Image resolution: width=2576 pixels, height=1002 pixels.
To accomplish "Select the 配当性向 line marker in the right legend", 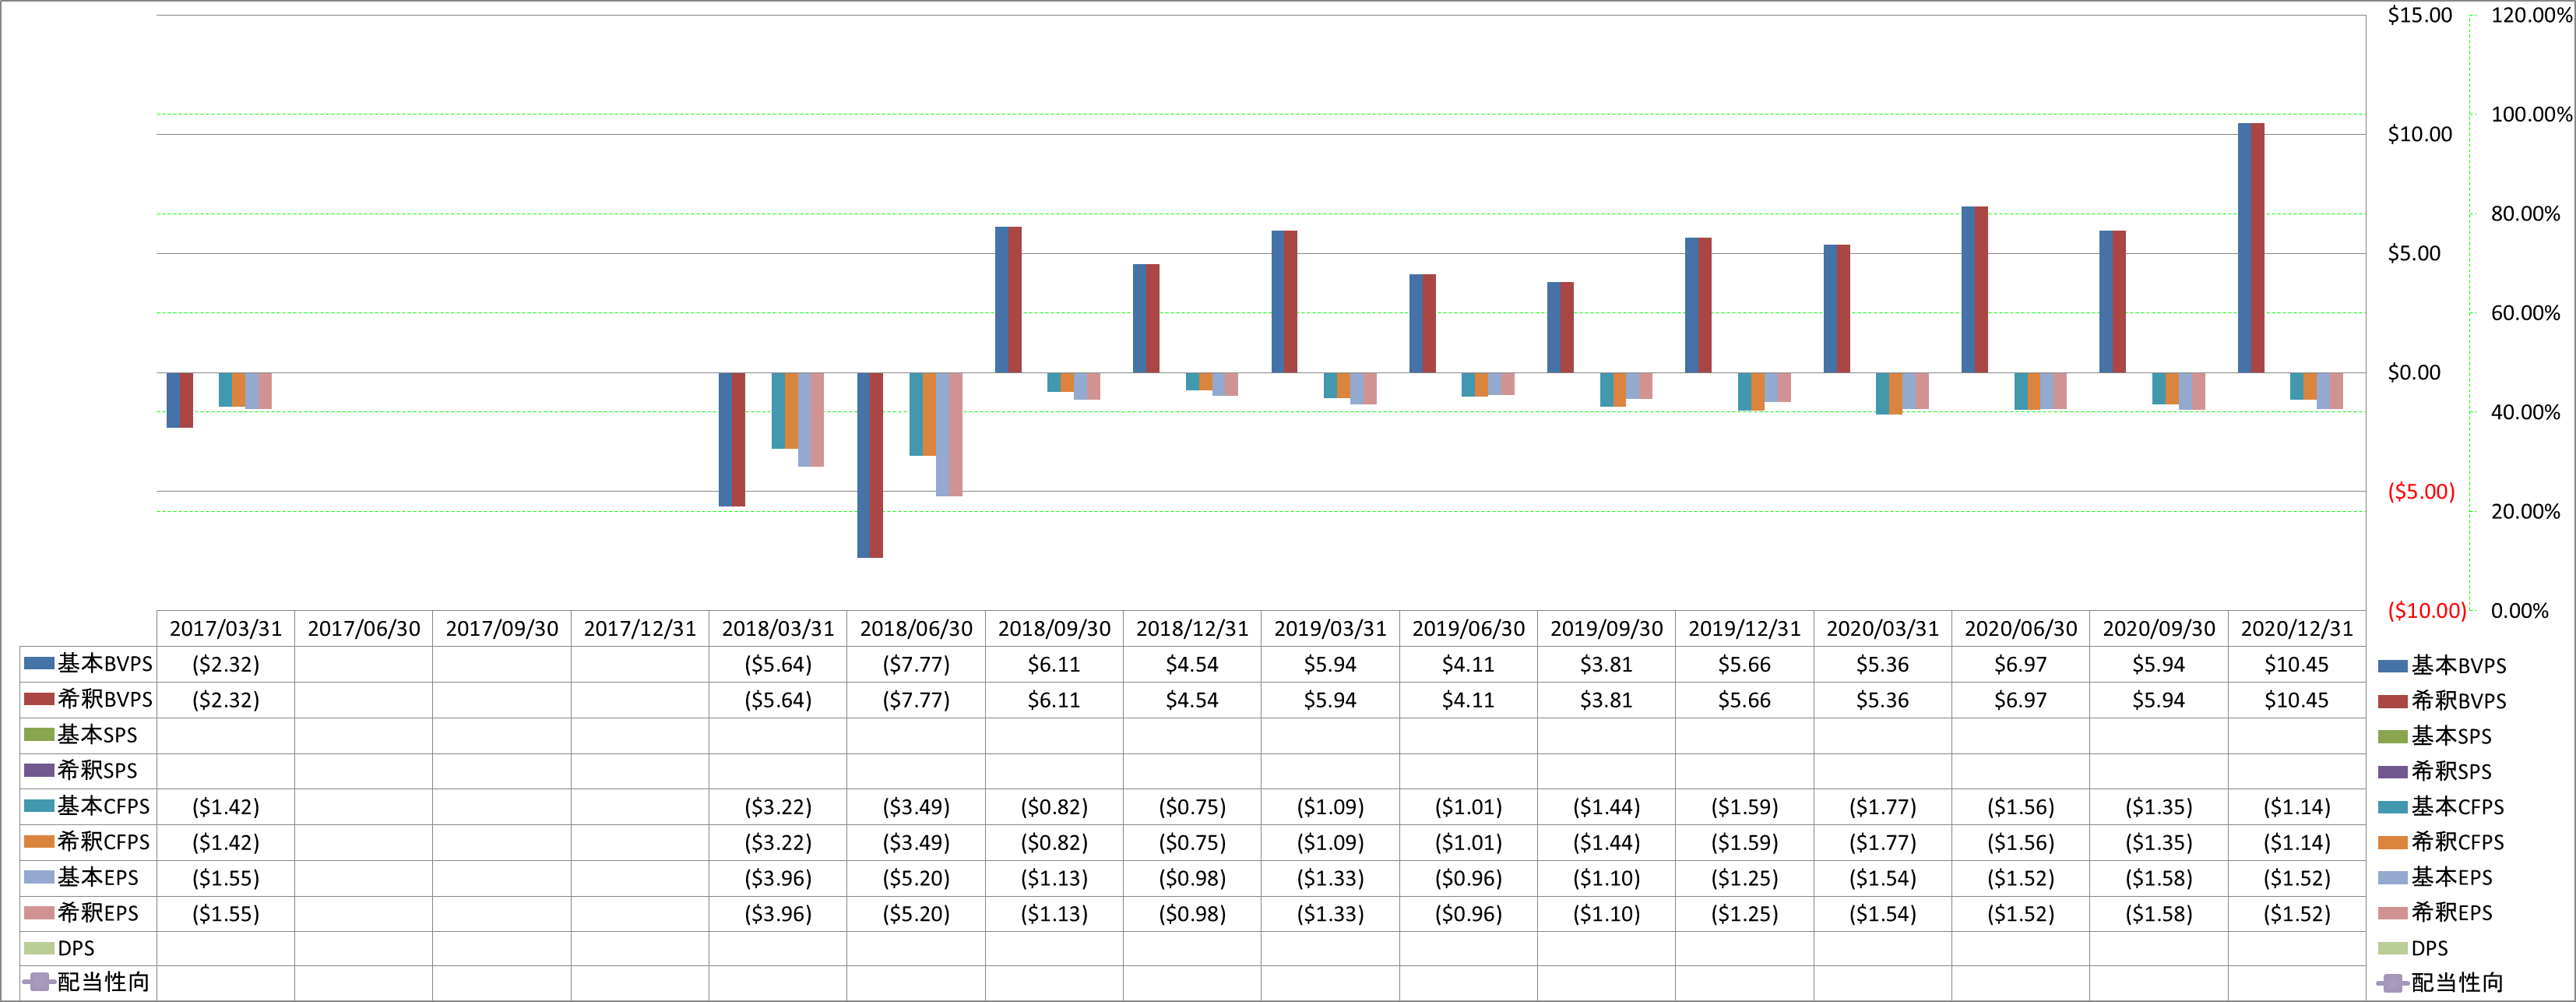I will click(x=2392, y=983).
